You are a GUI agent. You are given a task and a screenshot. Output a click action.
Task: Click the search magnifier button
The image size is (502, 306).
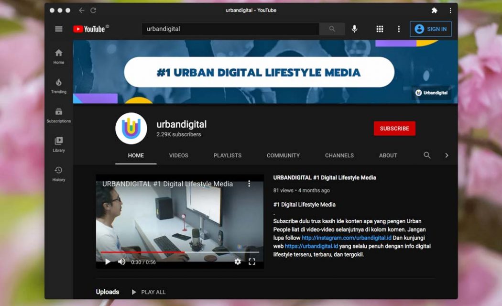click(x=332, y=29)
